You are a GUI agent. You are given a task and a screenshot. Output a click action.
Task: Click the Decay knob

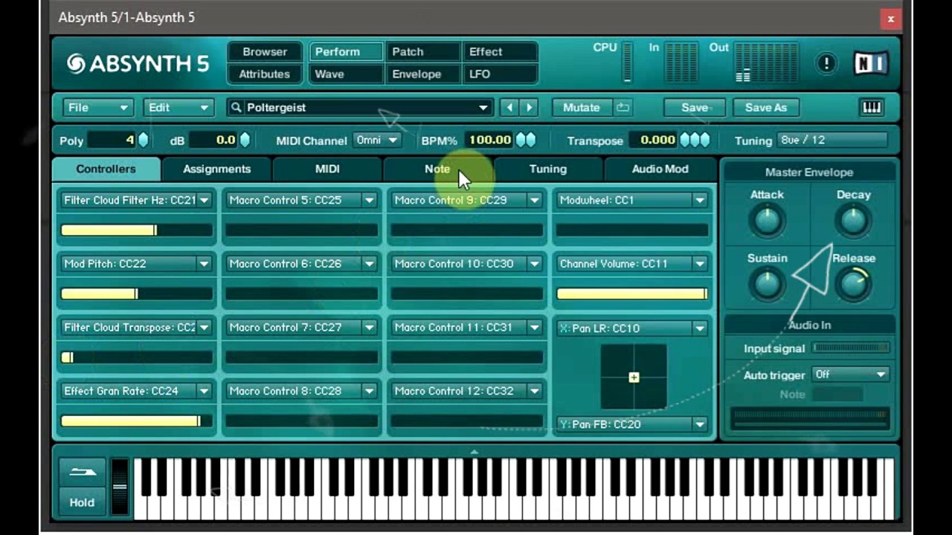click(x=853, y=220)
